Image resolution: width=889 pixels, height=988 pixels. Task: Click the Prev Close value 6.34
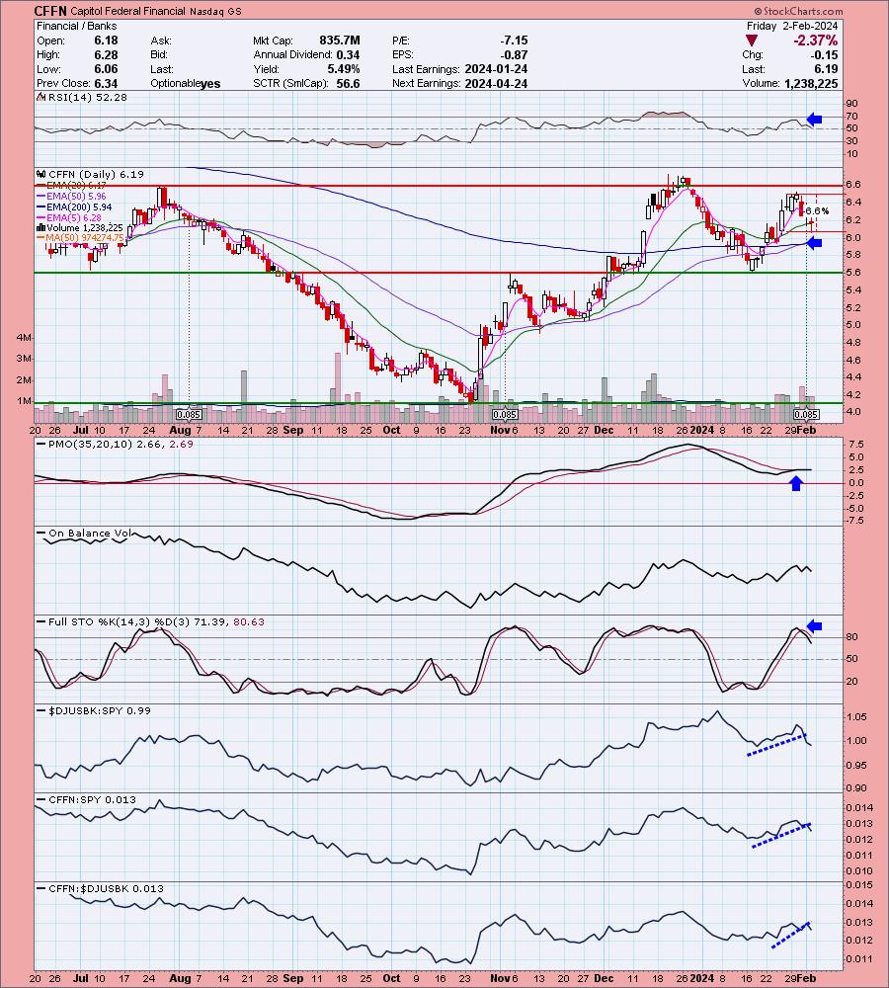[106, 83]
